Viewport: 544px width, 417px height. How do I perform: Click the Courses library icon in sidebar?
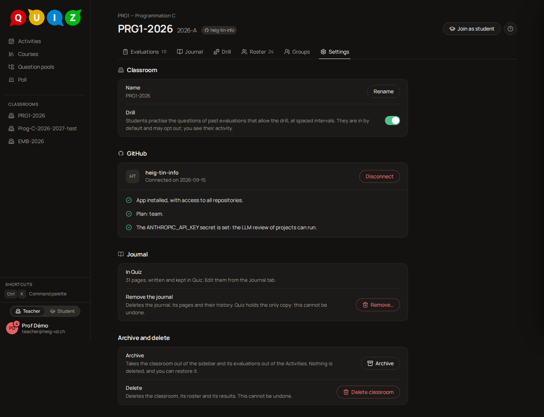(x=11, y=54)
